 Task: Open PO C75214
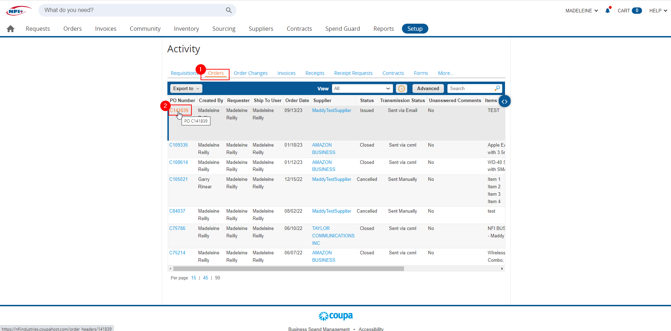coord(177,253)
